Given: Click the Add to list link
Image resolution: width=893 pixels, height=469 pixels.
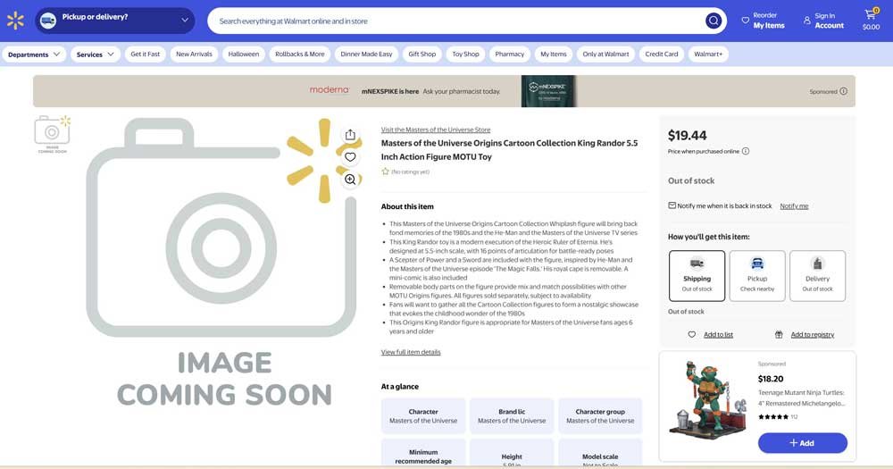Looking at the screenshot, I should pos(718,334).
